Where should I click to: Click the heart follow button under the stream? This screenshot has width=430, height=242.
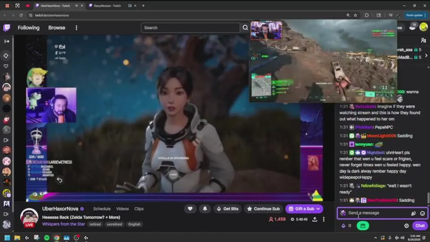pos(190,209)
